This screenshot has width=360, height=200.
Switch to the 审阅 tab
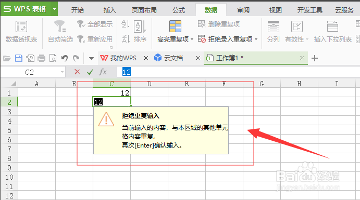tap(243, 10)
